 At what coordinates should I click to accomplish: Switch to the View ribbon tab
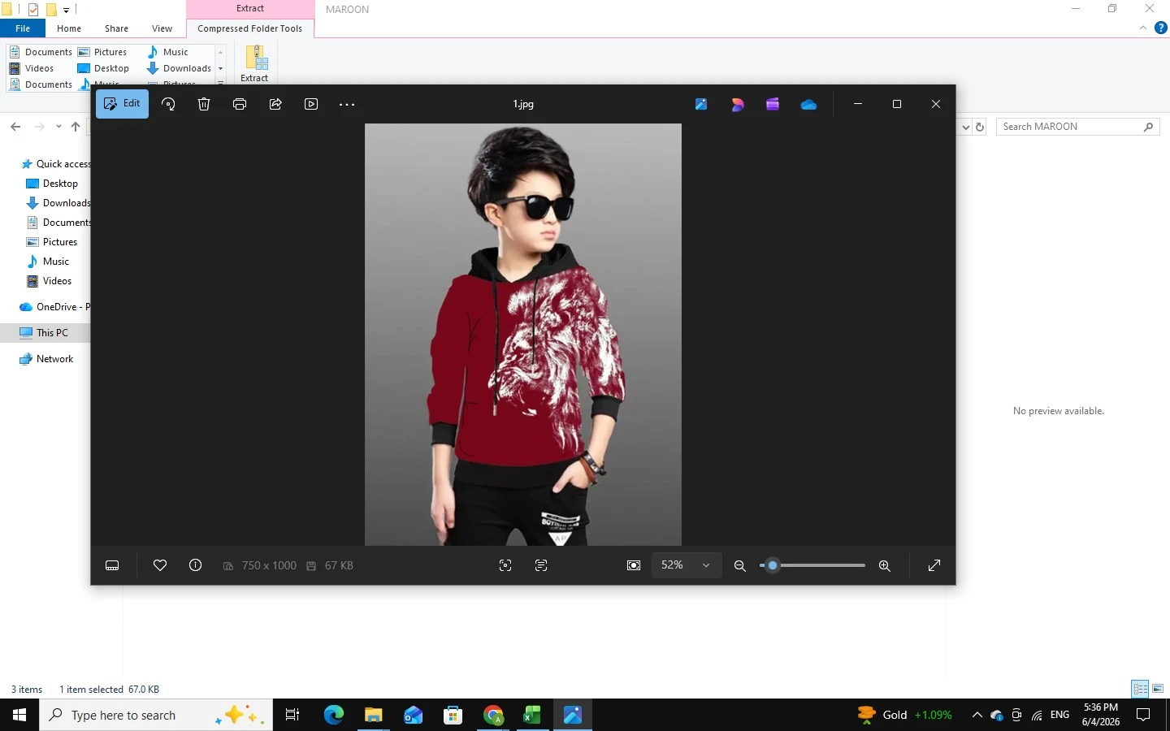(162, 28)
